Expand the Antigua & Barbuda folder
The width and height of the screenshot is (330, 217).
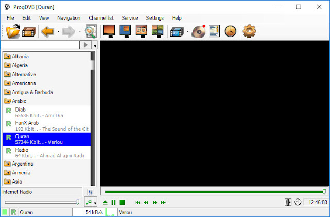tap(7, 92)
